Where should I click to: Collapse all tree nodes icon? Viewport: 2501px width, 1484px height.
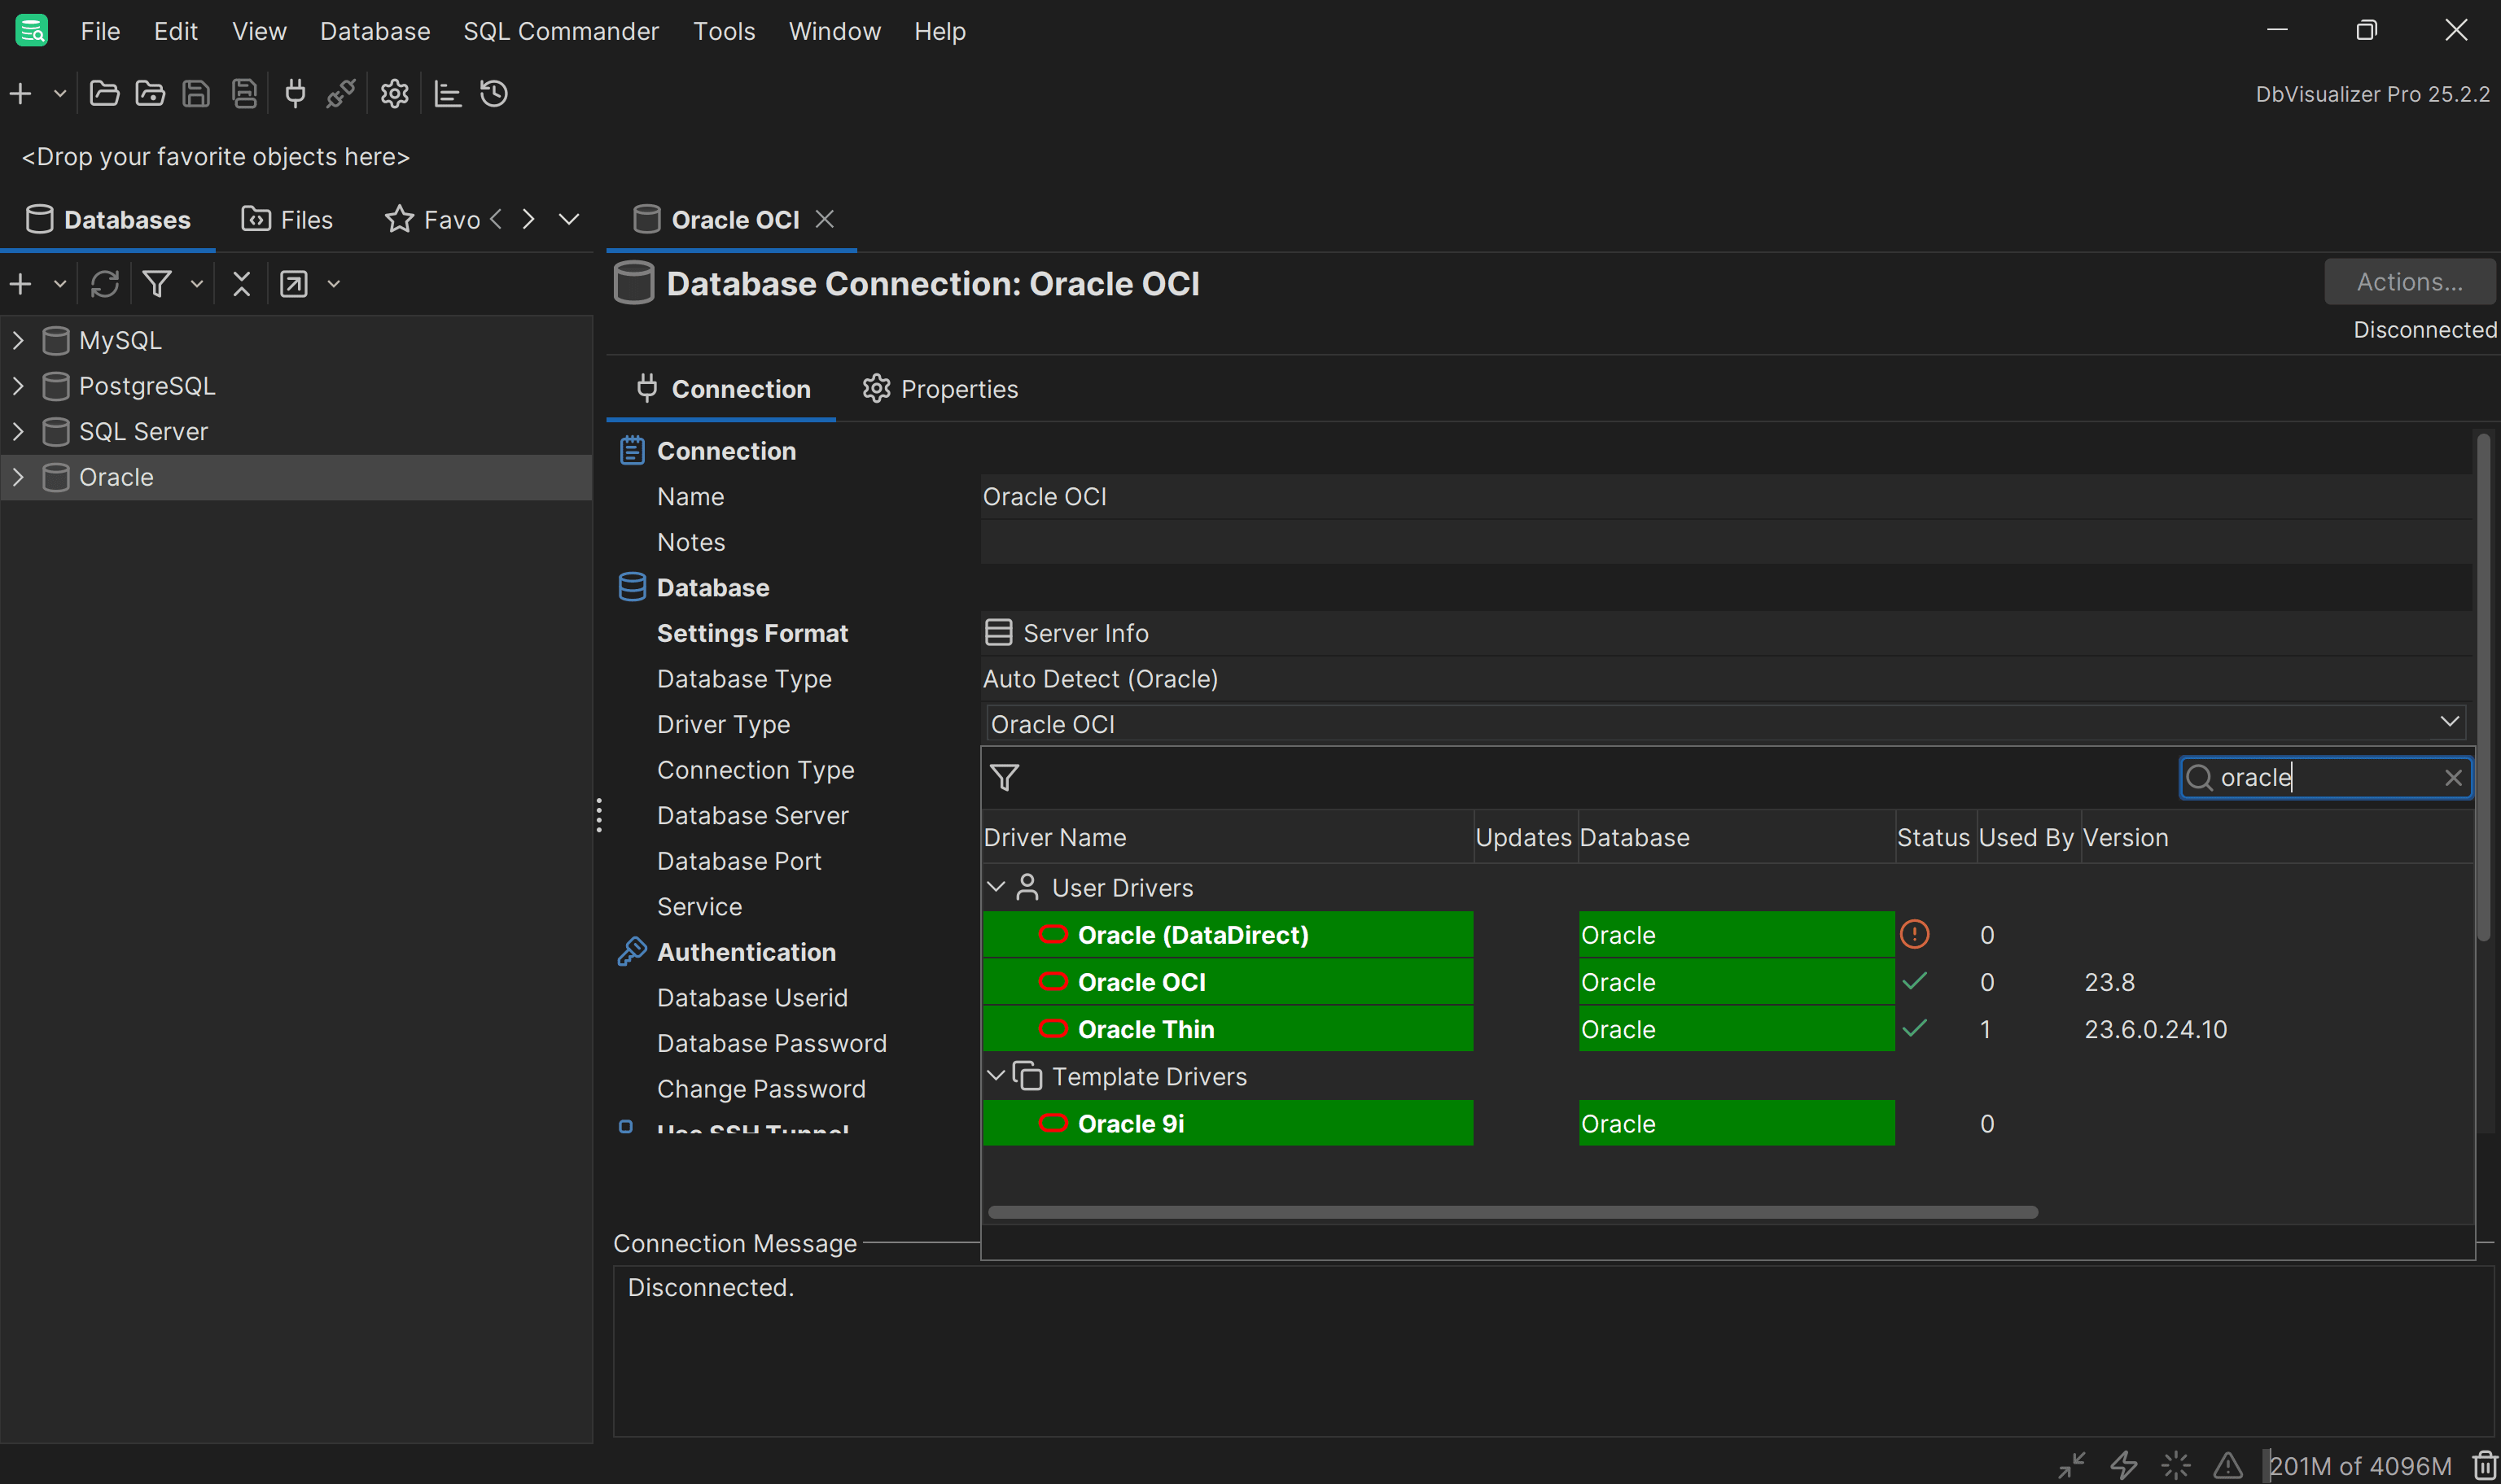(x=241, y=284)
